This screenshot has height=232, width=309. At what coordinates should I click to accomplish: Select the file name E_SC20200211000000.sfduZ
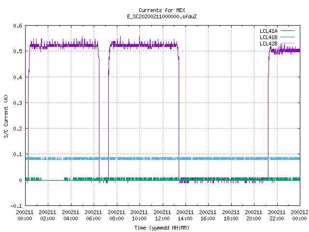click(x=162, y=16)
